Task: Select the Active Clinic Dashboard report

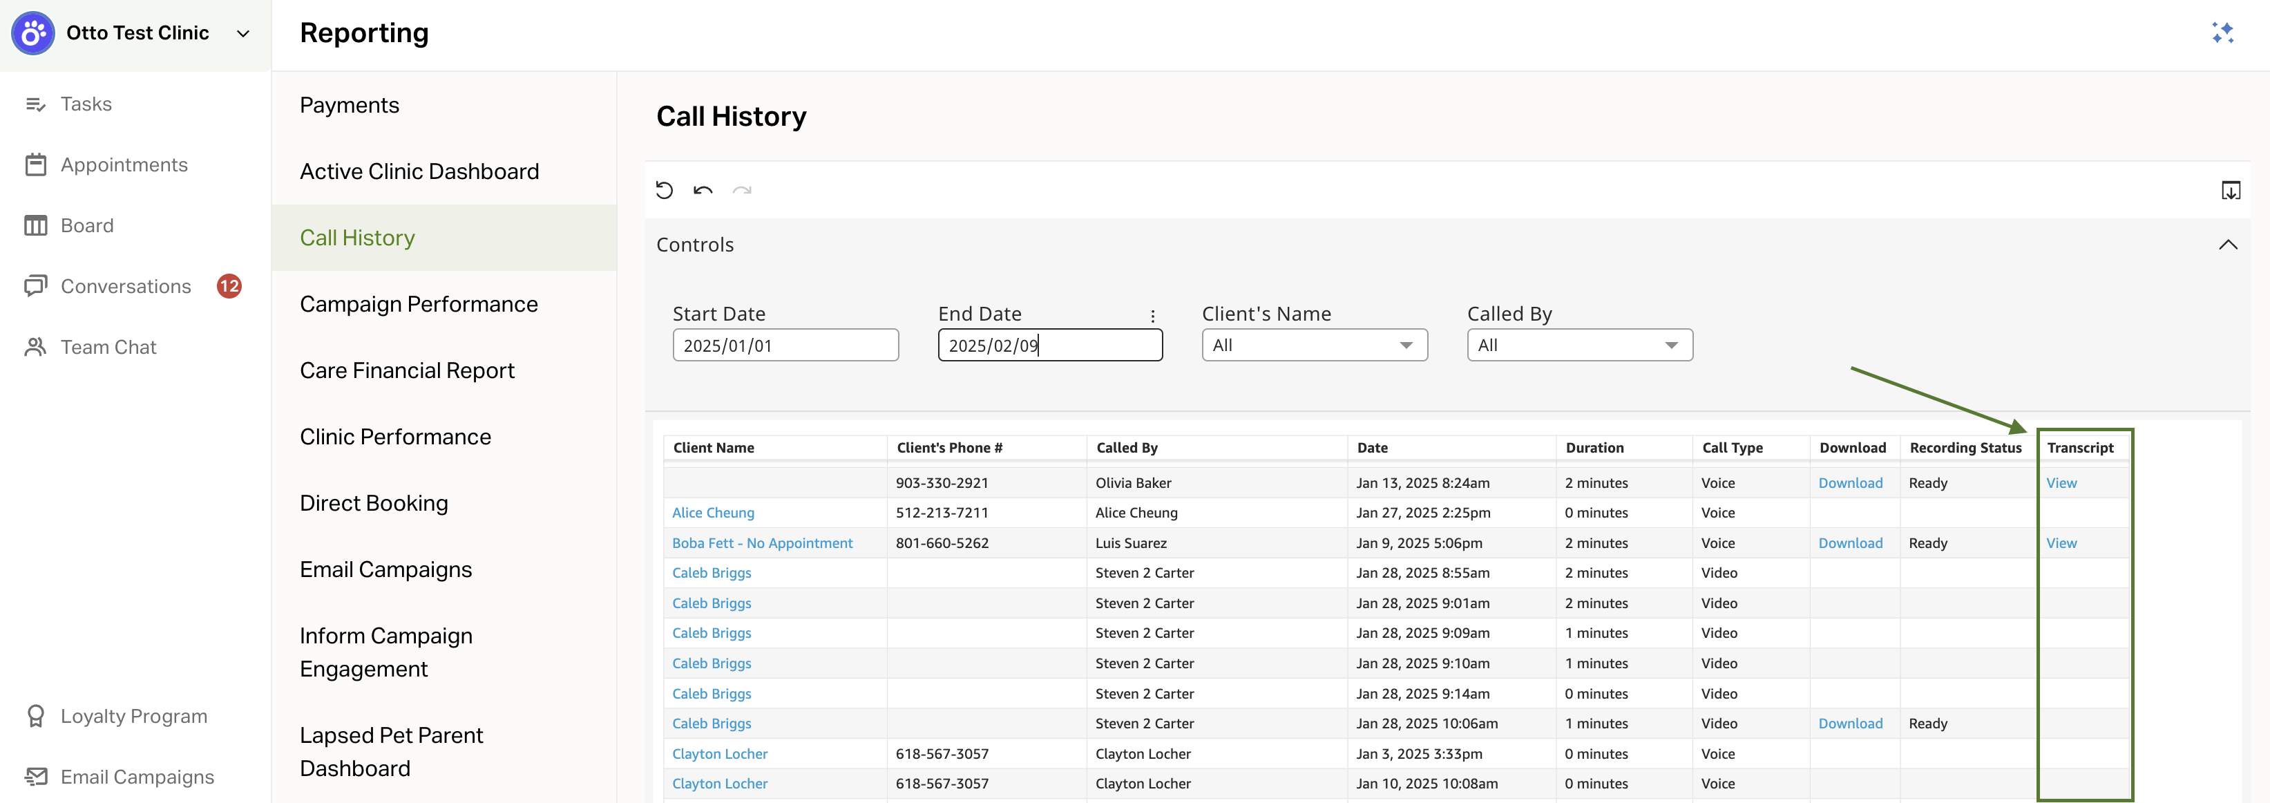Action: coord(419,171)
